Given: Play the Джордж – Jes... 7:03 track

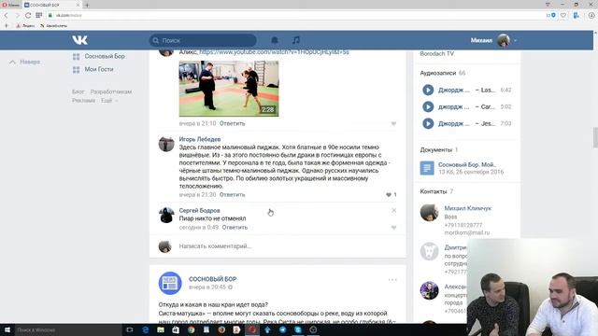Looking at the screenshot, I should point(428,123).
